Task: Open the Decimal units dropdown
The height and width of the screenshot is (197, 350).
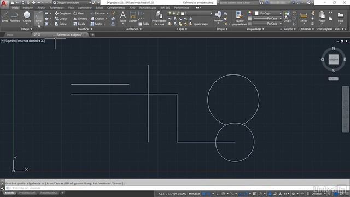Action: click(318, 194)
